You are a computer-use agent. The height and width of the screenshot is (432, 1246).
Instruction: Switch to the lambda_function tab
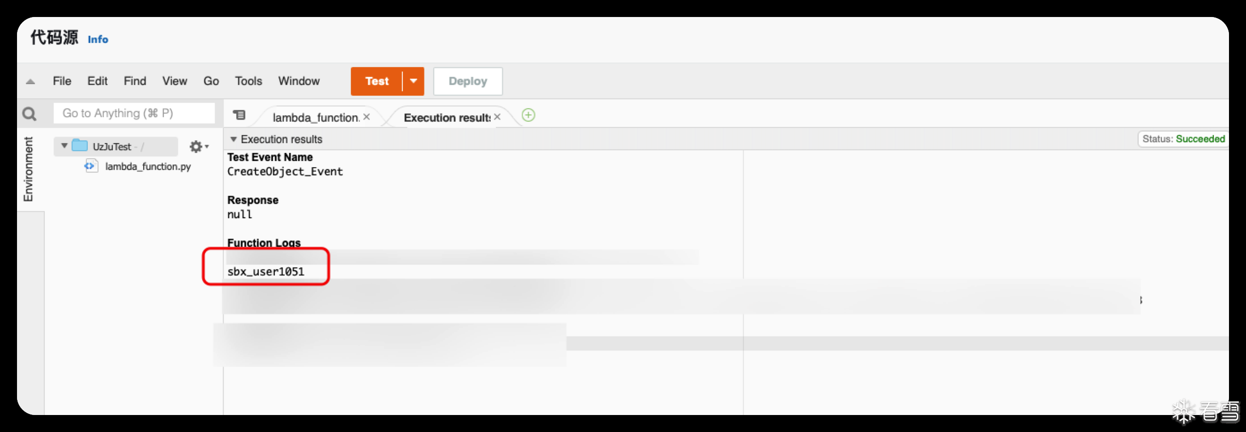tap(316, 118)
